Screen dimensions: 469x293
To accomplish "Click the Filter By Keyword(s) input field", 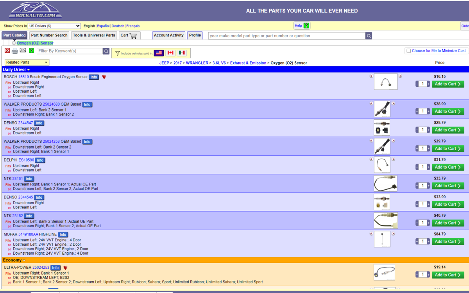I will point(70,51).
